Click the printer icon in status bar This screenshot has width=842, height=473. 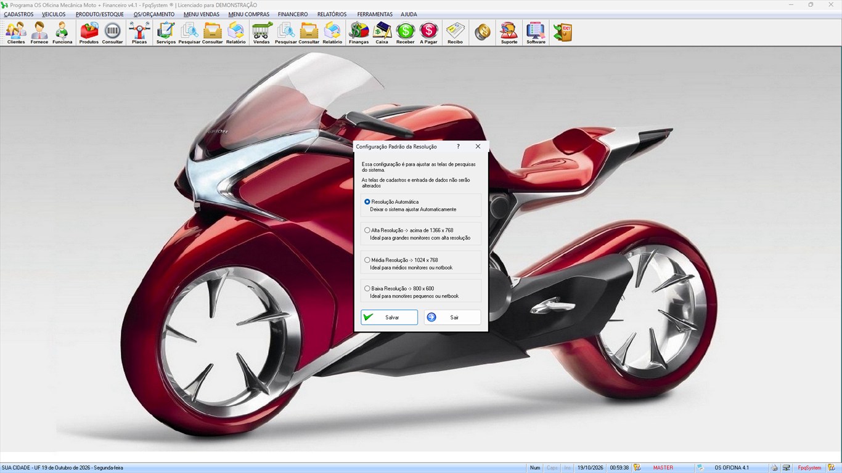pyautogui.click(x=774, y=468)
